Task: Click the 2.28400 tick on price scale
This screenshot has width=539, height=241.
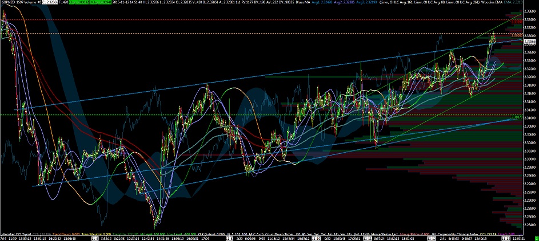Action: tap(530, 225)
